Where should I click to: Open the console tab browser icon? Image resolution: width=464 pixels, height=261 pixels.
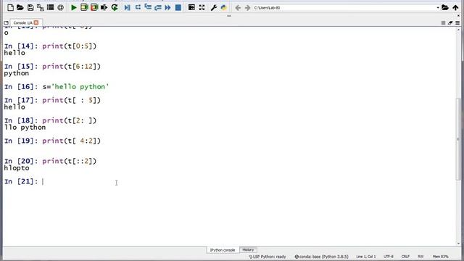6,22
